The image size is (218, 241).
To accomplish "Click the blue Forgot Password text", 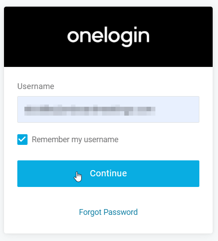I will 108,212.
